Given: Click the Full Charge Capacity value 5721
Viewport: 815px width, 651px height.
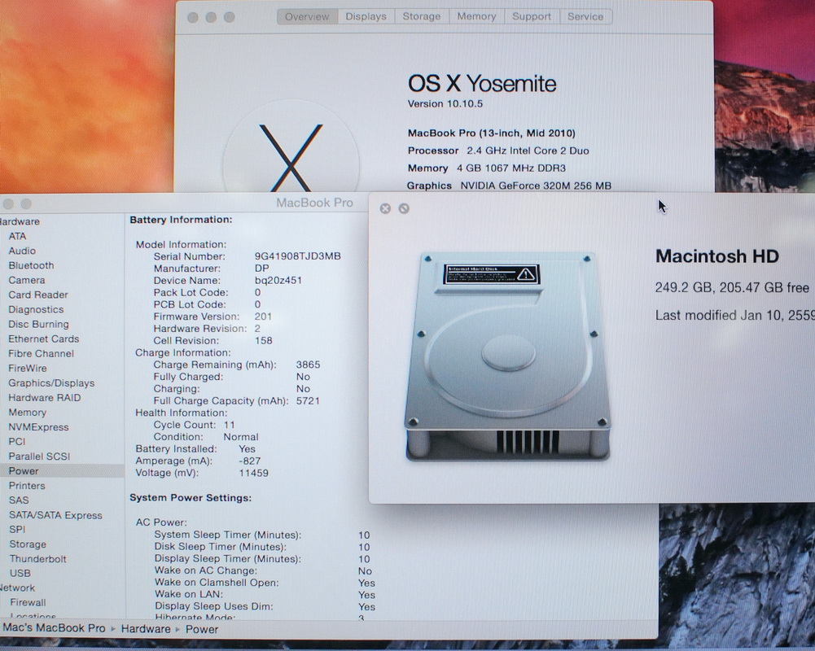Looking at the screenshot, I should (x=309, y=400).
